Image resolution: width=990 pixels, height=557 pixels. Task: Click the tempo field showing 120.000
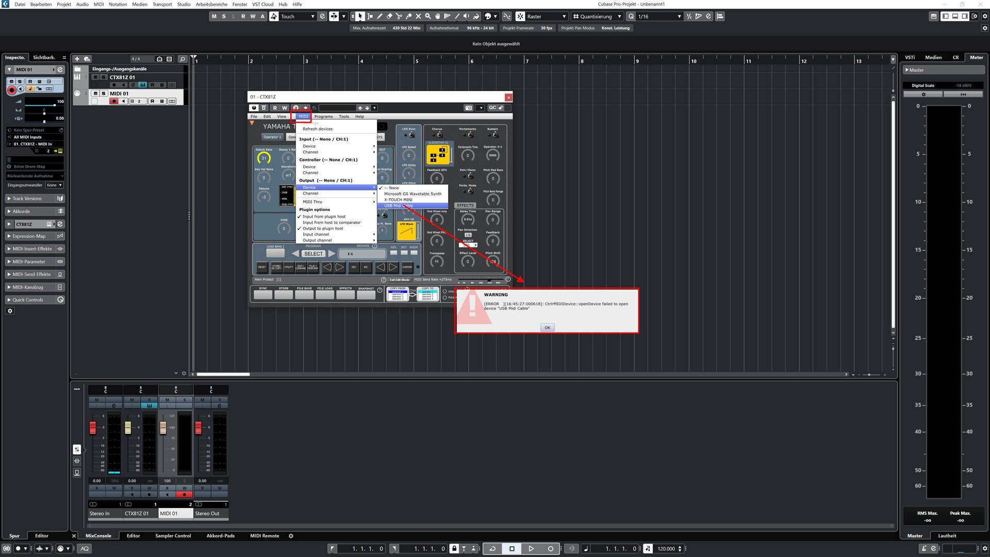coord(666,549)
